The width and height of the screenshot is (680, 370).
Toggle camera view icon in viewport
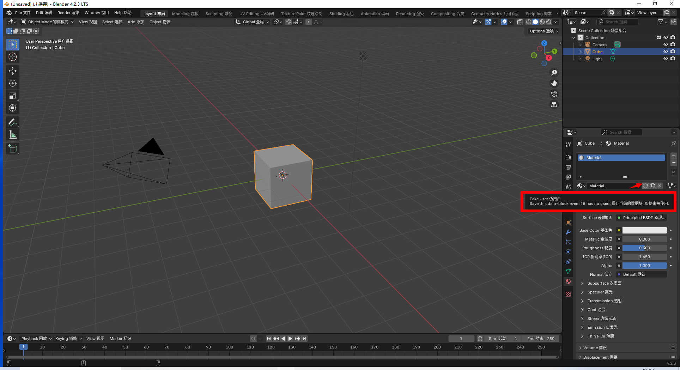(x=554, y=94)
